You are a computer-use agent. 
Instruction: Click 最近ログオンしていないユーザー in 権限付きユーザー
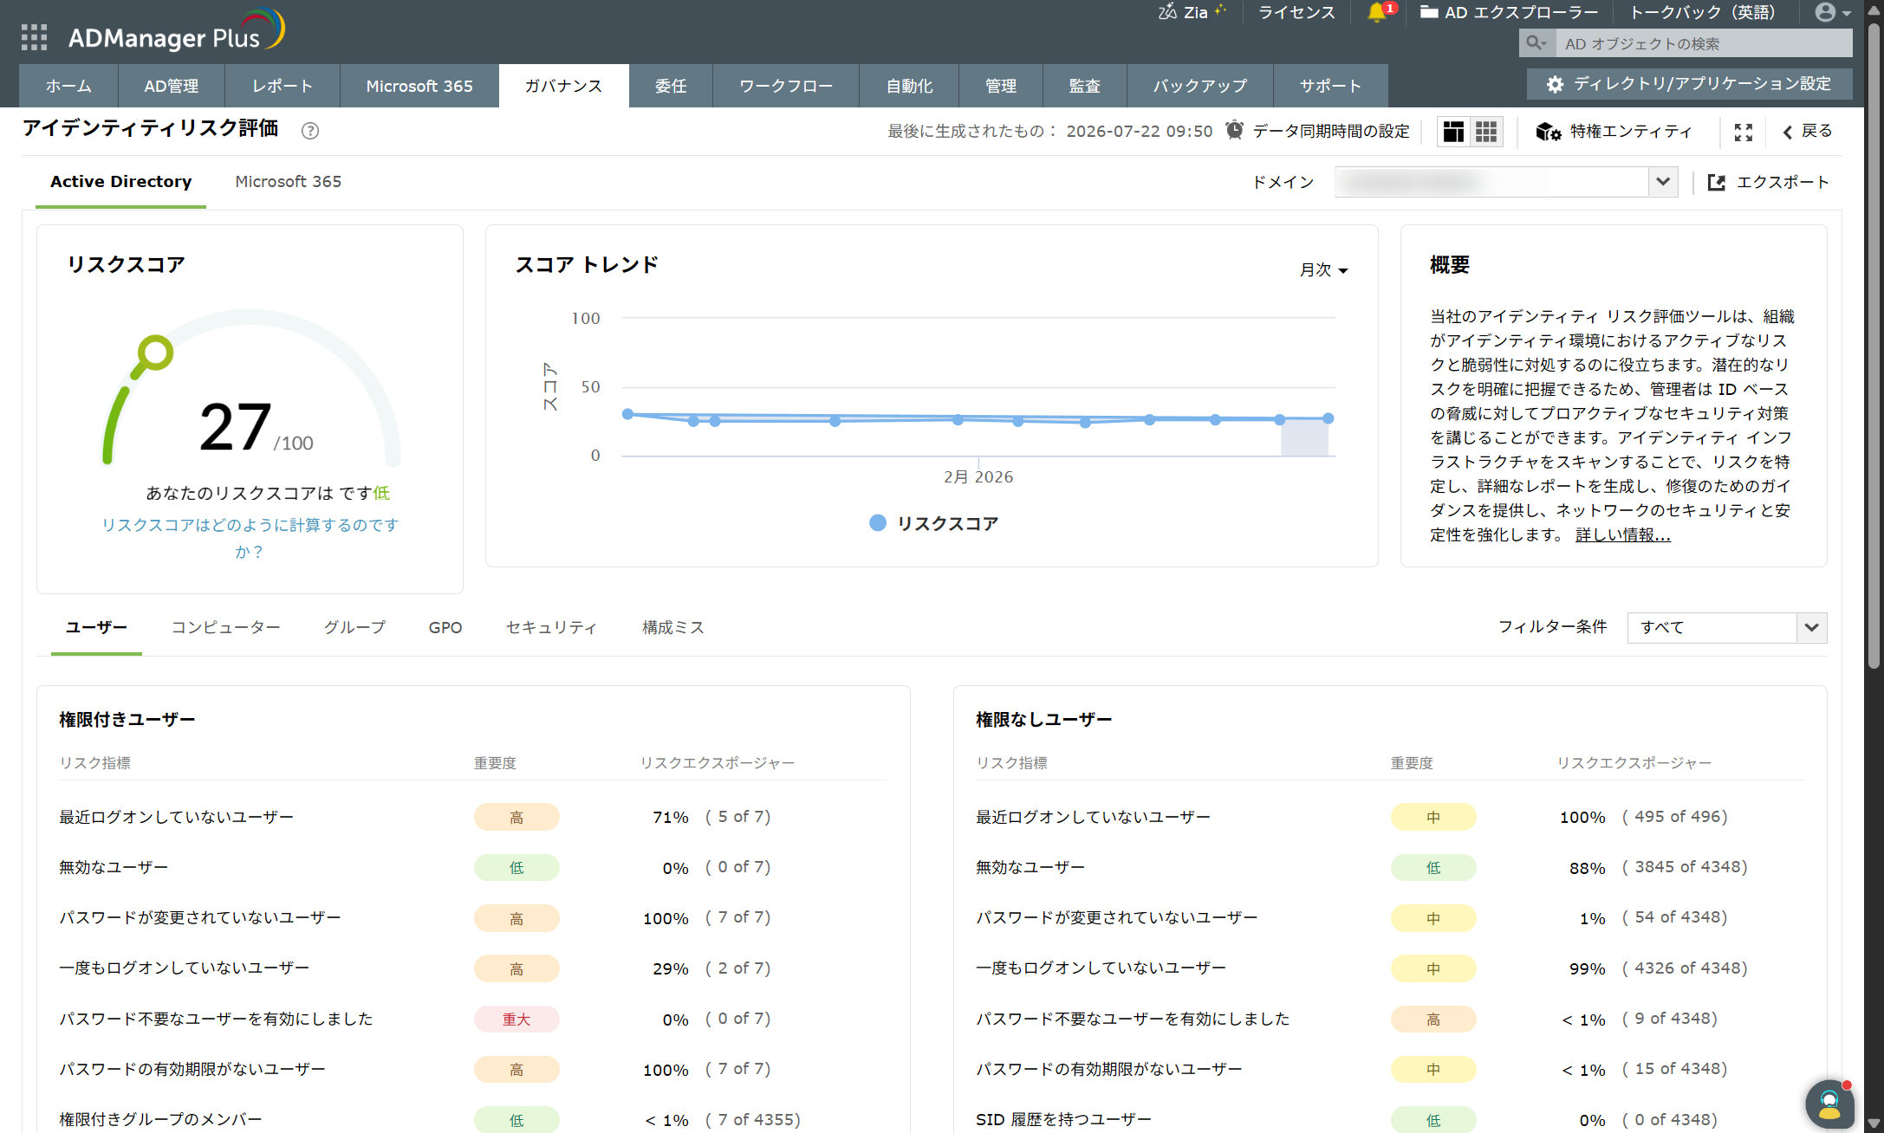click(176, 817)
